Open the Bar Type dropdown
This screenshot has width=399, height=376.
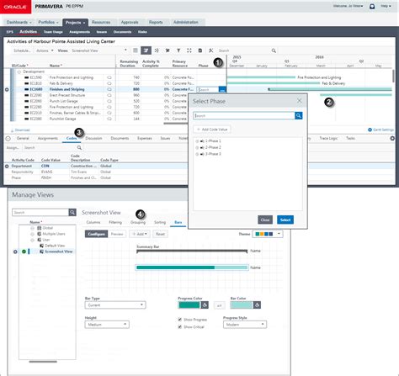[x=115, y=305]
